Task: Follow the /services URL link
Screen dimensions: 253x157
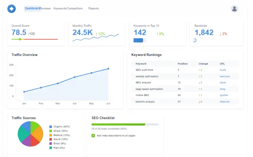Action: click(224, 76)
